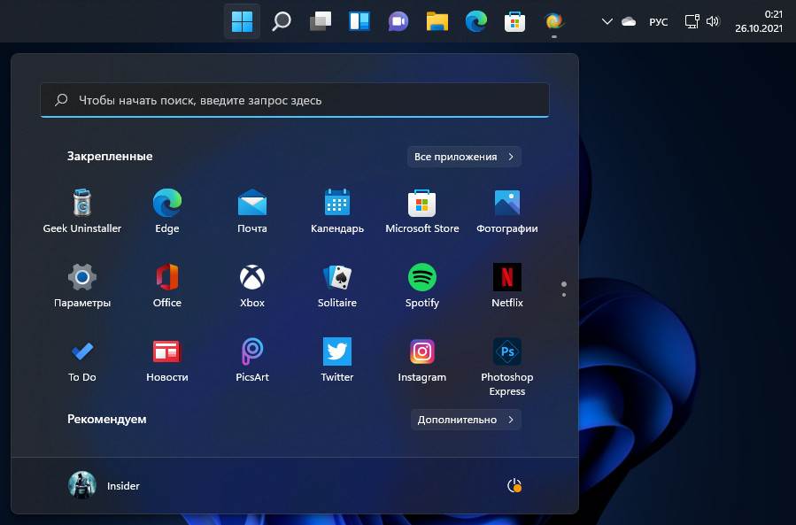Click the Рекомендуем heading text
This screenshot has height=525, width=796.
106,419
